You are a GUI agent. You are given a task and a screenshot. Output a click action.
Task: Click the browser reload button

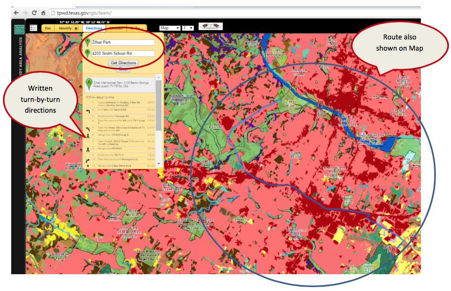[34, 13]
